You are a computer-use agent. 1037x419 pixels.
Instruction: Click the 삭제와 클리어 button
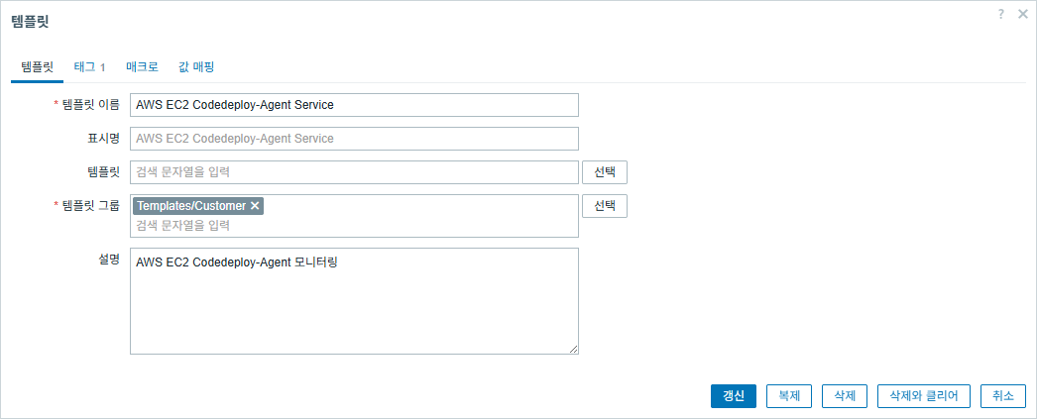(924, 396)
